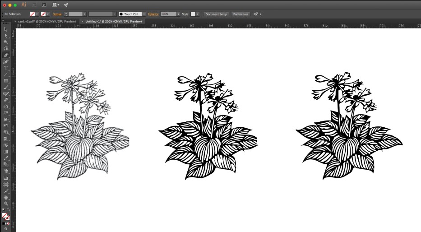Click align to selection icon
Screen dimensions: 421x232
pyautogui.click(x=255, y=14)
